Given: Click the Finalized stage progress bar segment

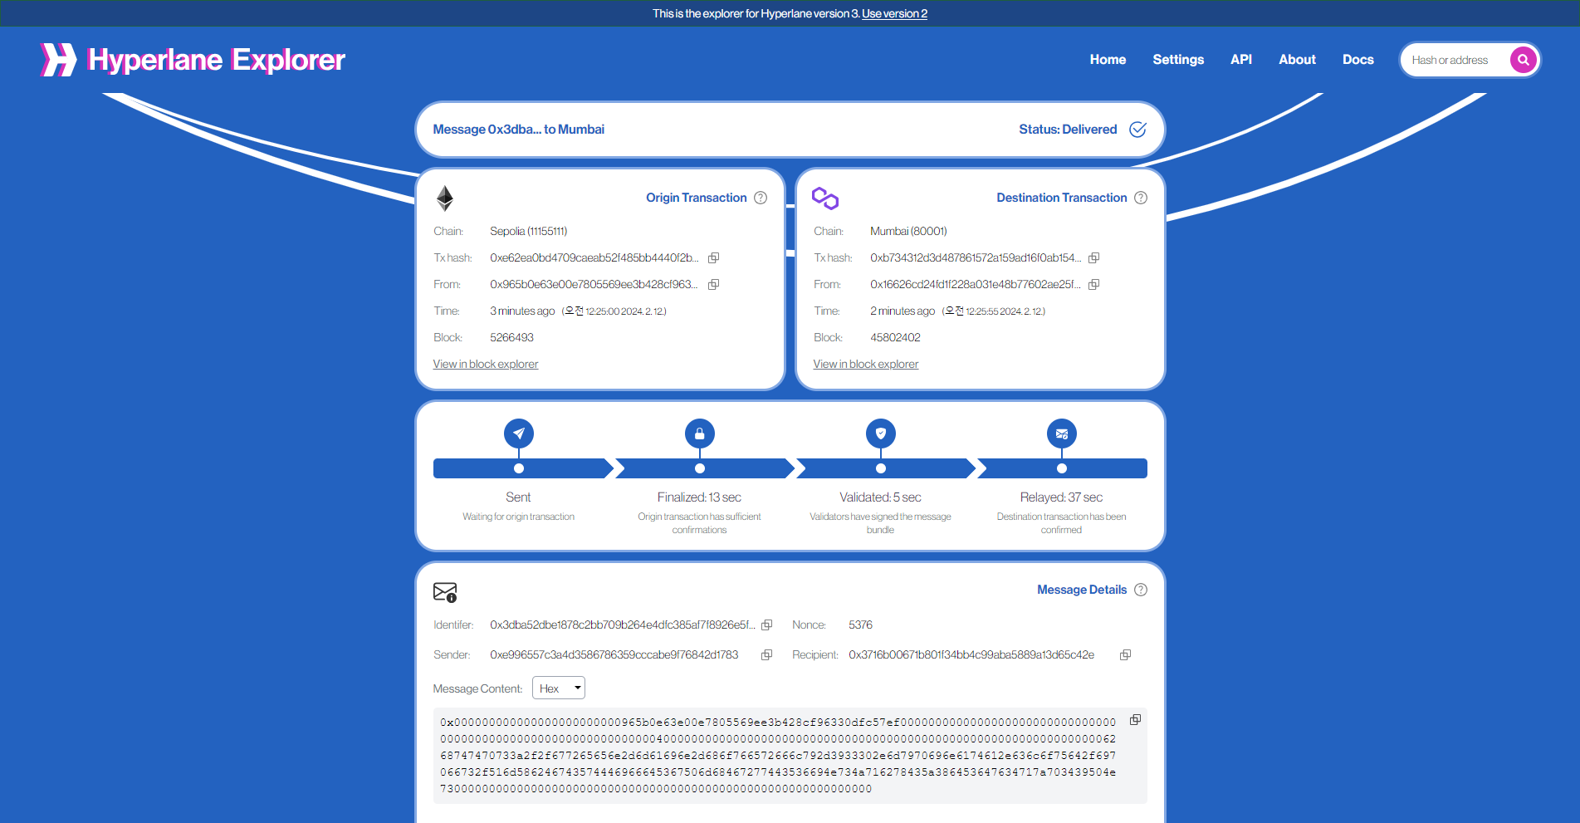Looking at the screenshot, I should (x=705, y=468).
